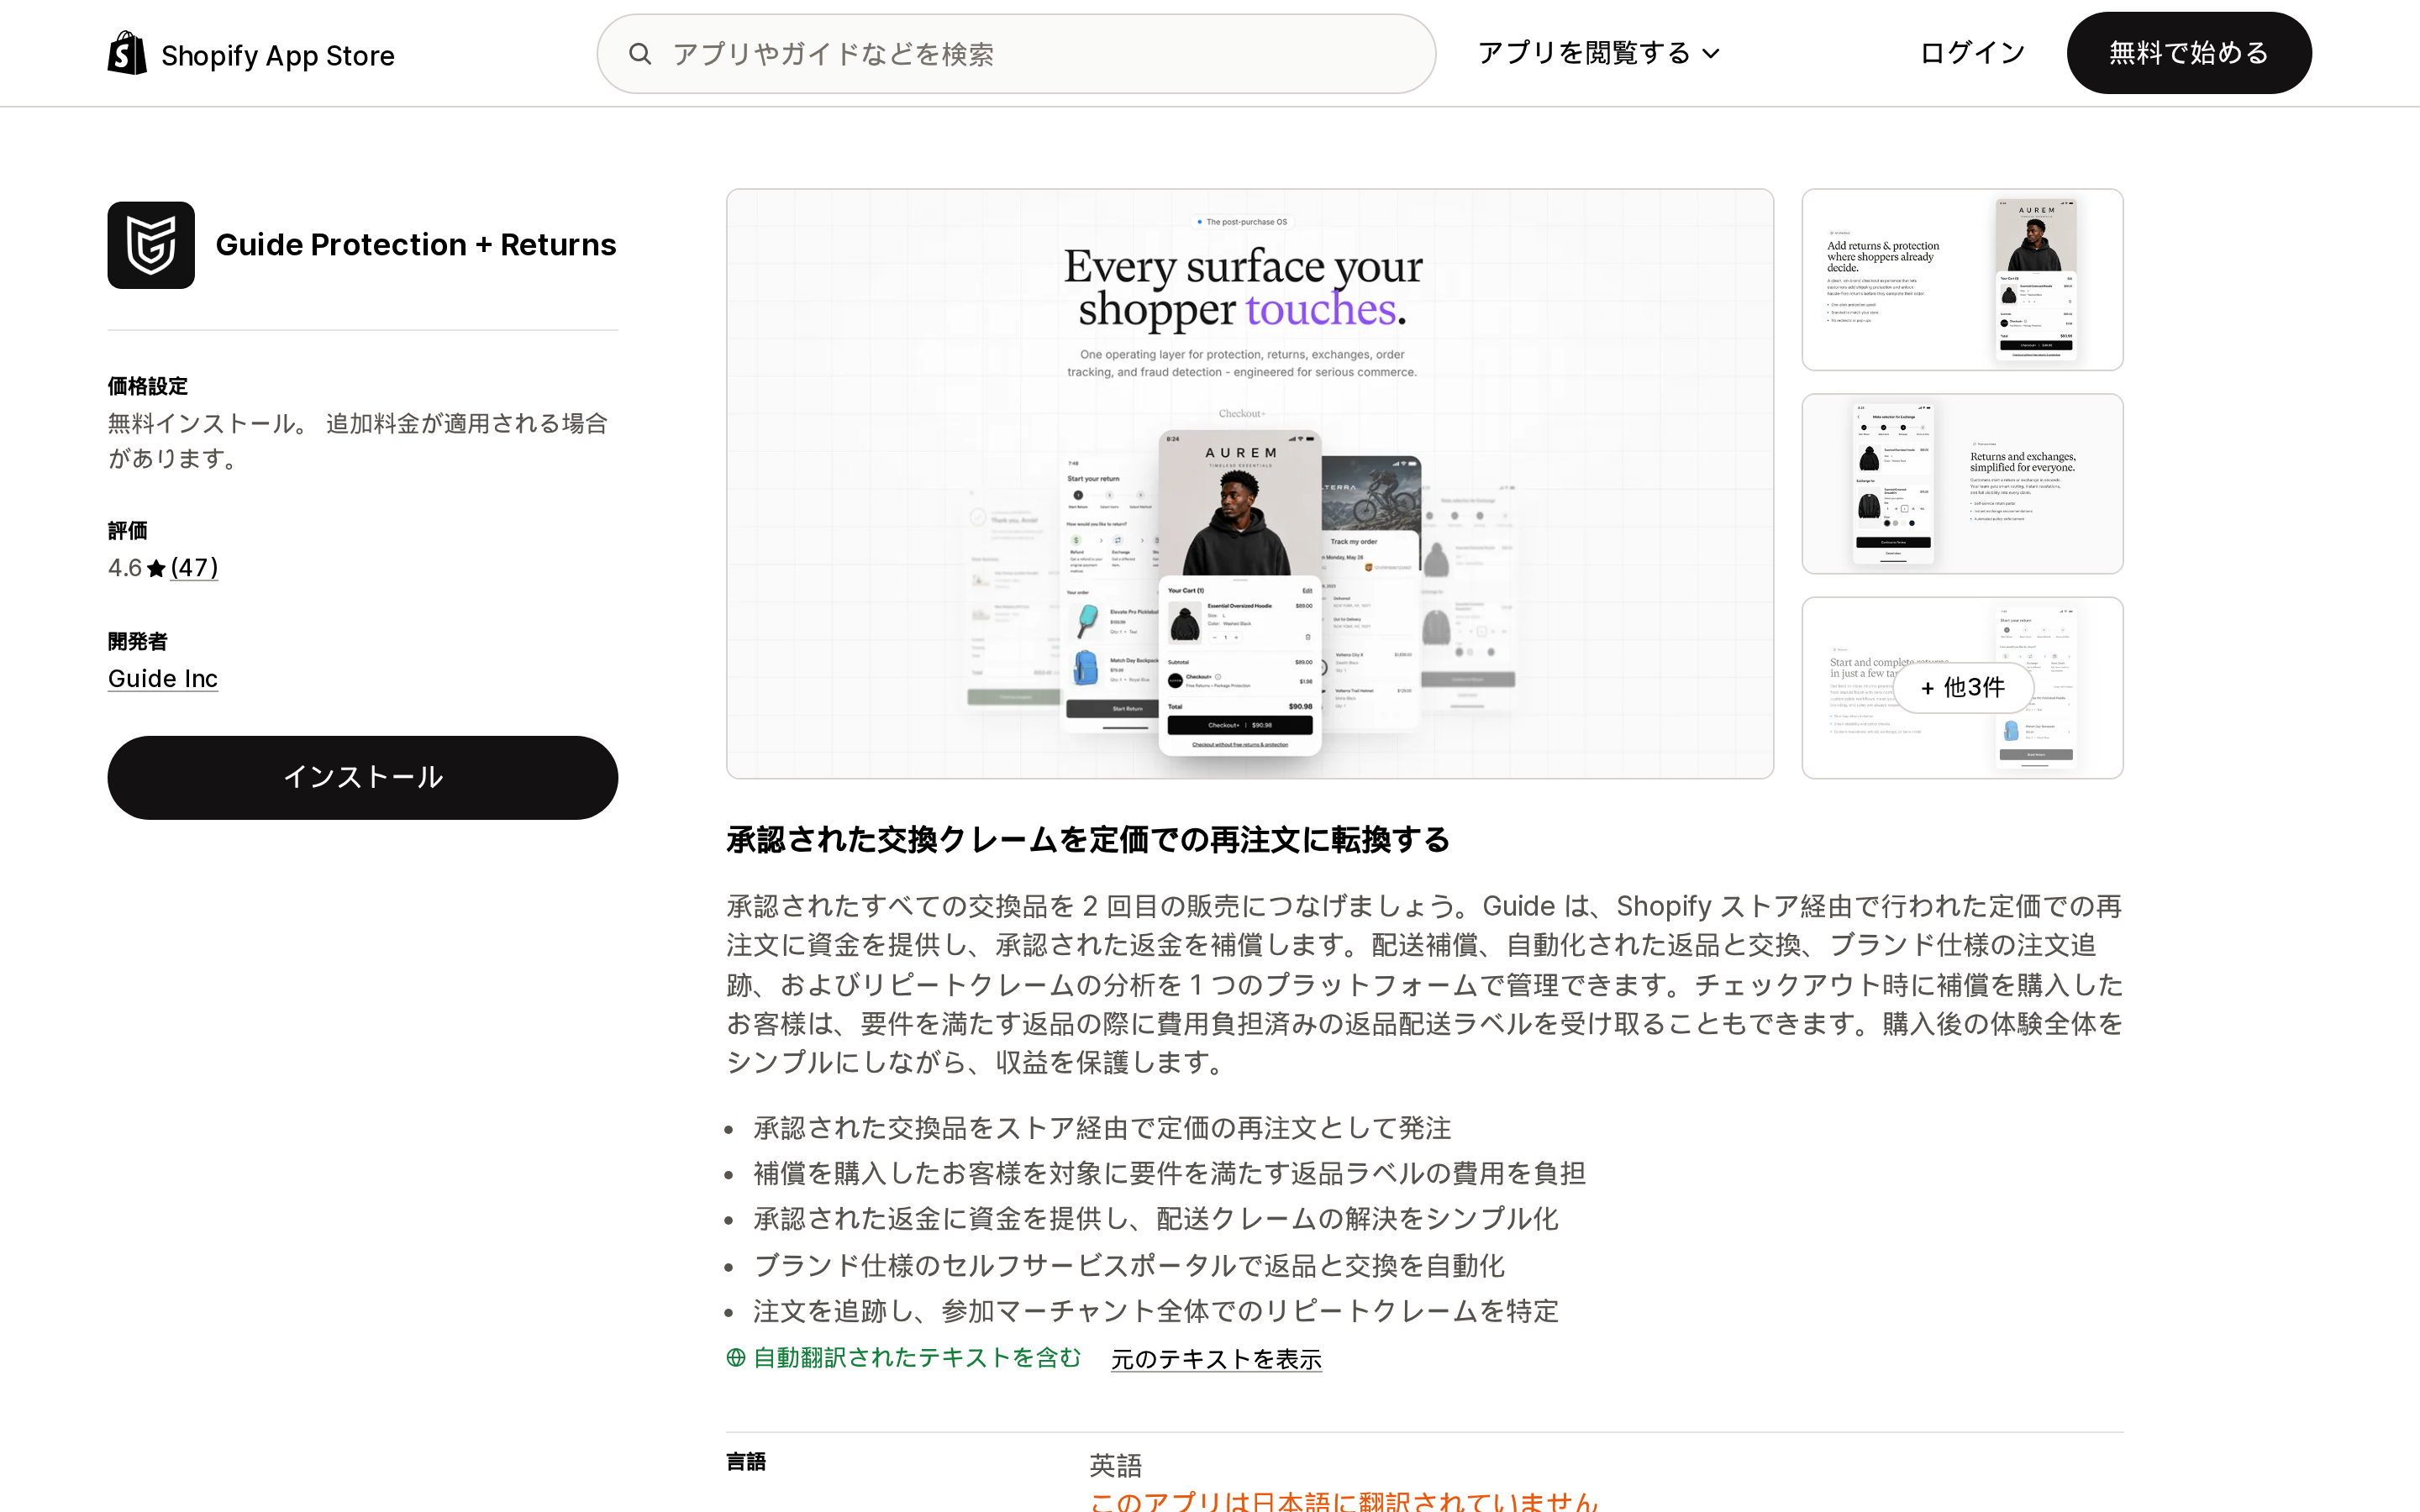This screenshot has width=2420, height=1512.
Task: Select heading 承認された交換クレームを定価での再注文に転換する
Action: tap(1088, 840)
